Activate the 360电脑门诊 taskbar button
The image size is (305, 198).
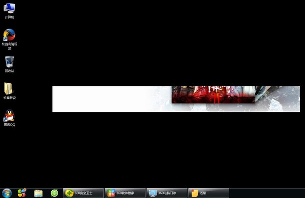tap(167, 193)
